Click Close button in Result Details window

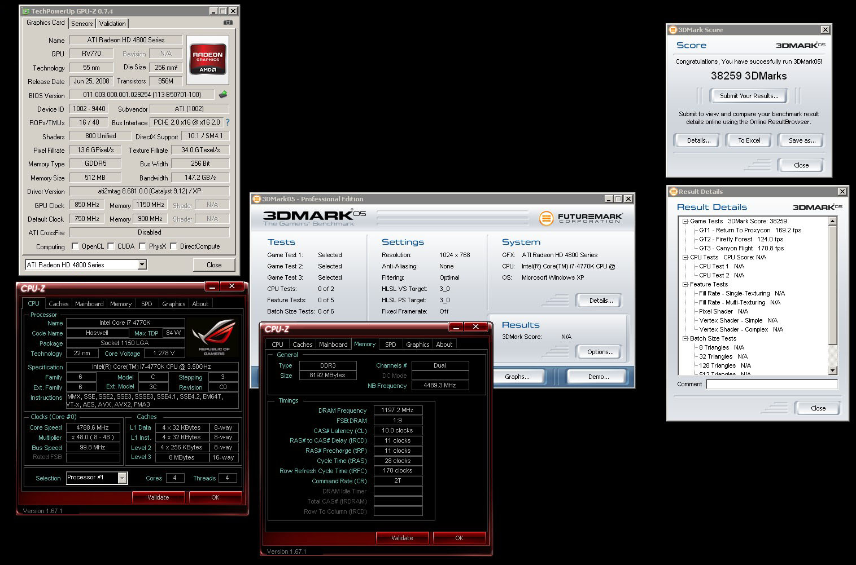pyautogui.click(x=818, y=408)
